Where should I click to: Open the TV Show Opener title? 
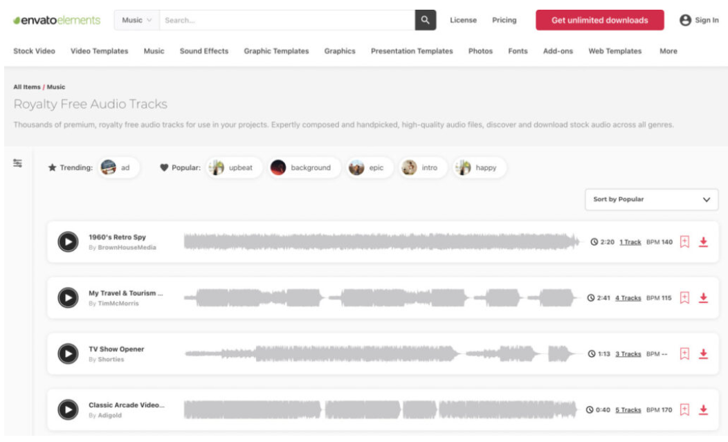(x=116, y=349)
